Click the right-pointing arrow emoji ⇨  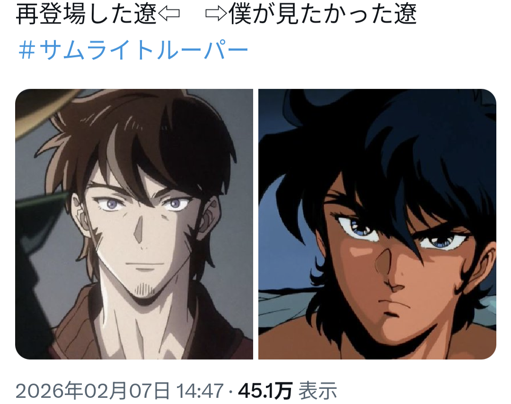click(216, 14)
